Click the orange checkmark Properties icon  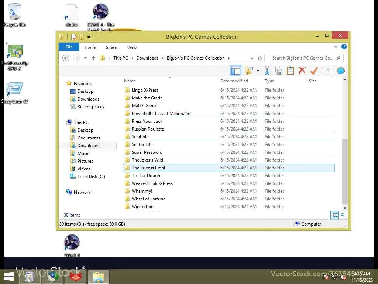(314, 71)
